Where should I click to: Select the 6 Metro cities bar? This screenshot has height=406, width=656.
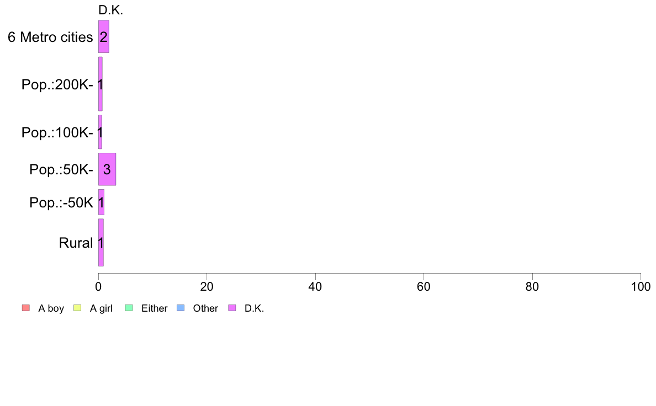click(104, 37)
